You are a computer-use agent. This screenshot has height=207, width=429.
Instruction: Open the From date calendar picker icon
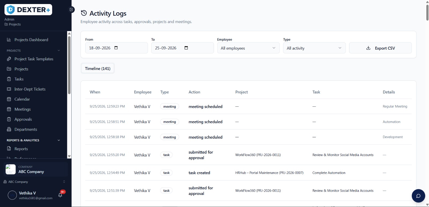pyautogui.click(x=116, y=48)
